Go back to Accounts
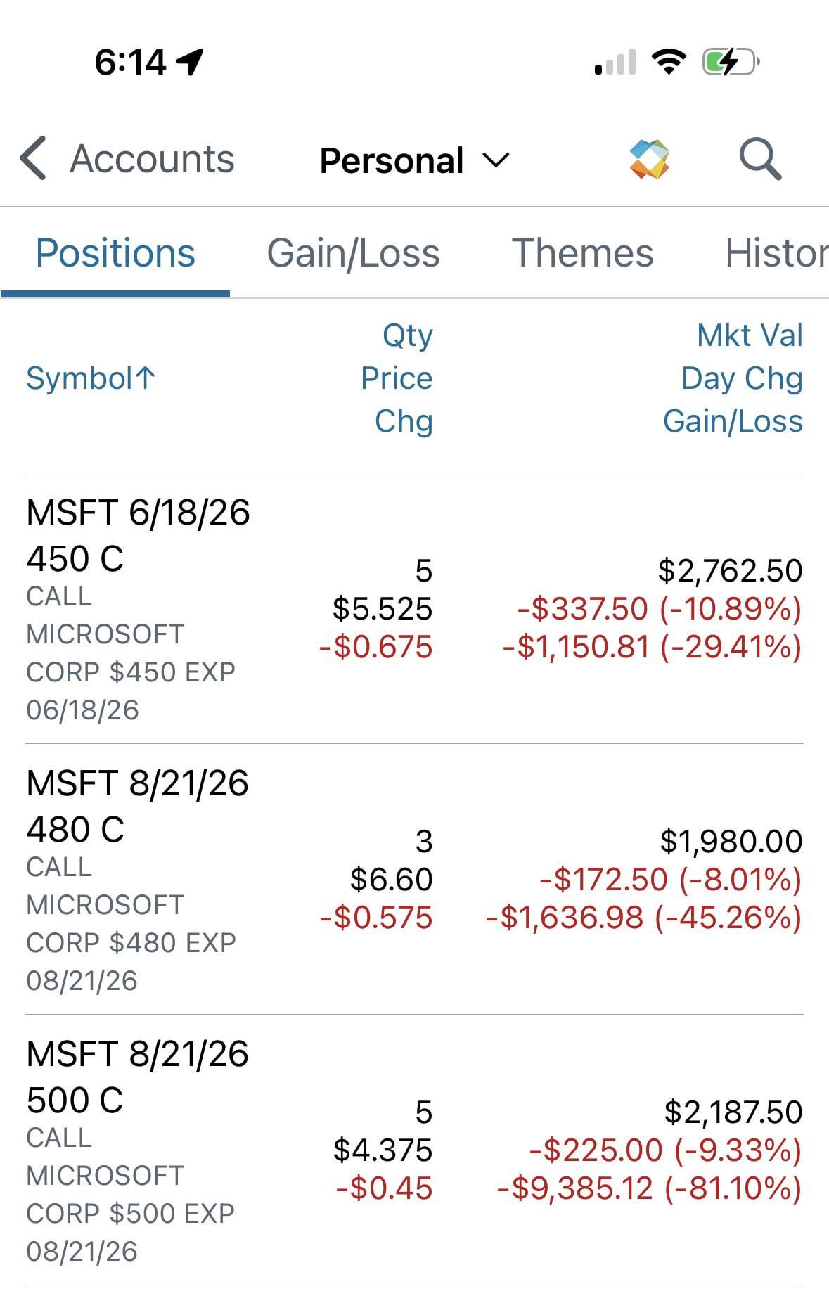Screen dimensions: 829x1303 click(152, 159)
